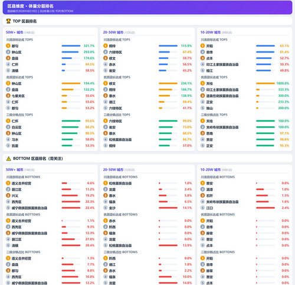
Task: Click the green progress bar in the 97.1% row
Action: point(265,133)
